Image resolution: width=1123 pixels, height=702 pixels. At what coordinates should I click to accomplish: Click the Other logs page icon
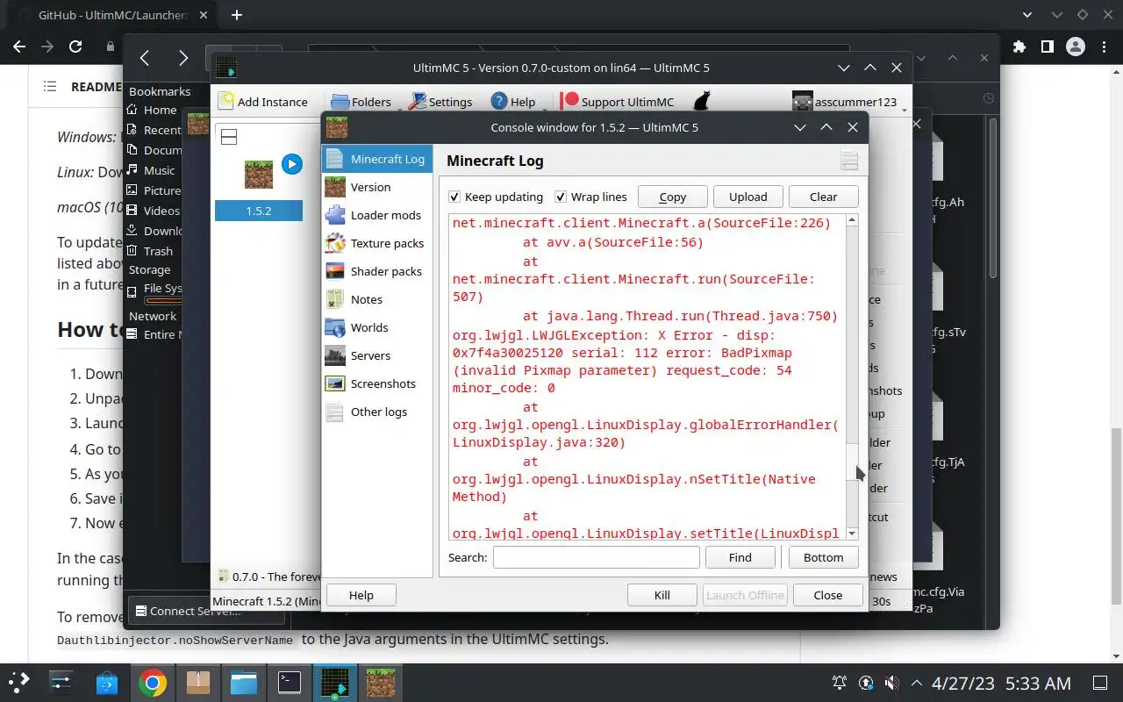click(x=335, y=412)
